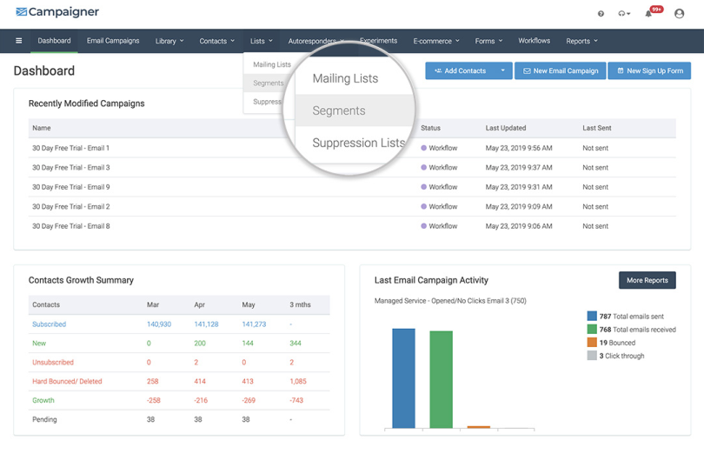Screen dimensions: 704x461
Task: Open Workflows in navigation bar
Action: pyautogui.click(x=534, y=41)
